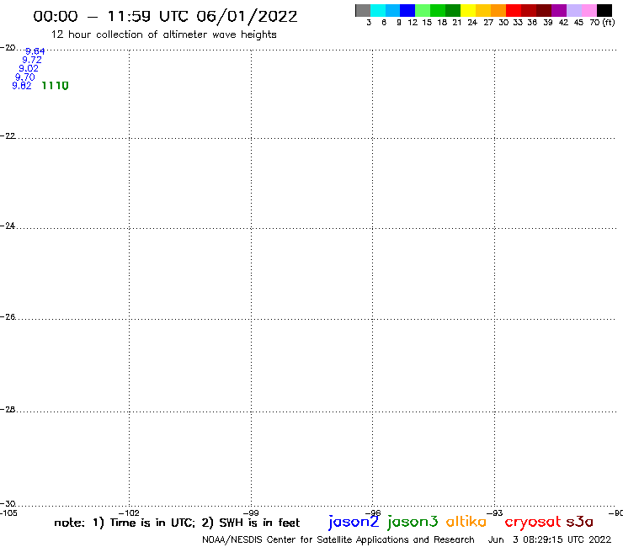The image size is (623, 547).
Task: Click the pure blue legend swatch before 12
Action: coord(407,10)
